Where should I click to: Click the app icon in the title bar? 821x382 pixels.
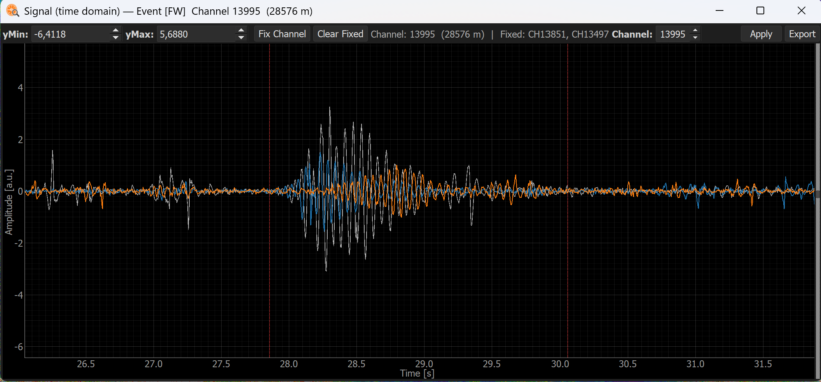12,11
